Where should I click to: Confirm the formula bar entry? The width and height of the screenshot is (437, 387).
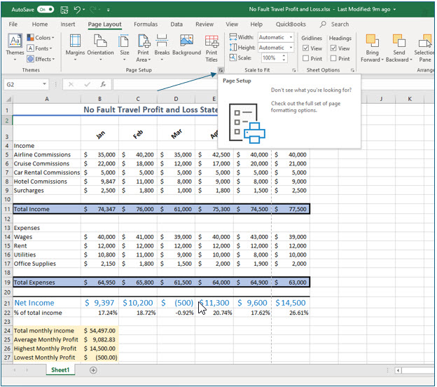coord(88,84)
